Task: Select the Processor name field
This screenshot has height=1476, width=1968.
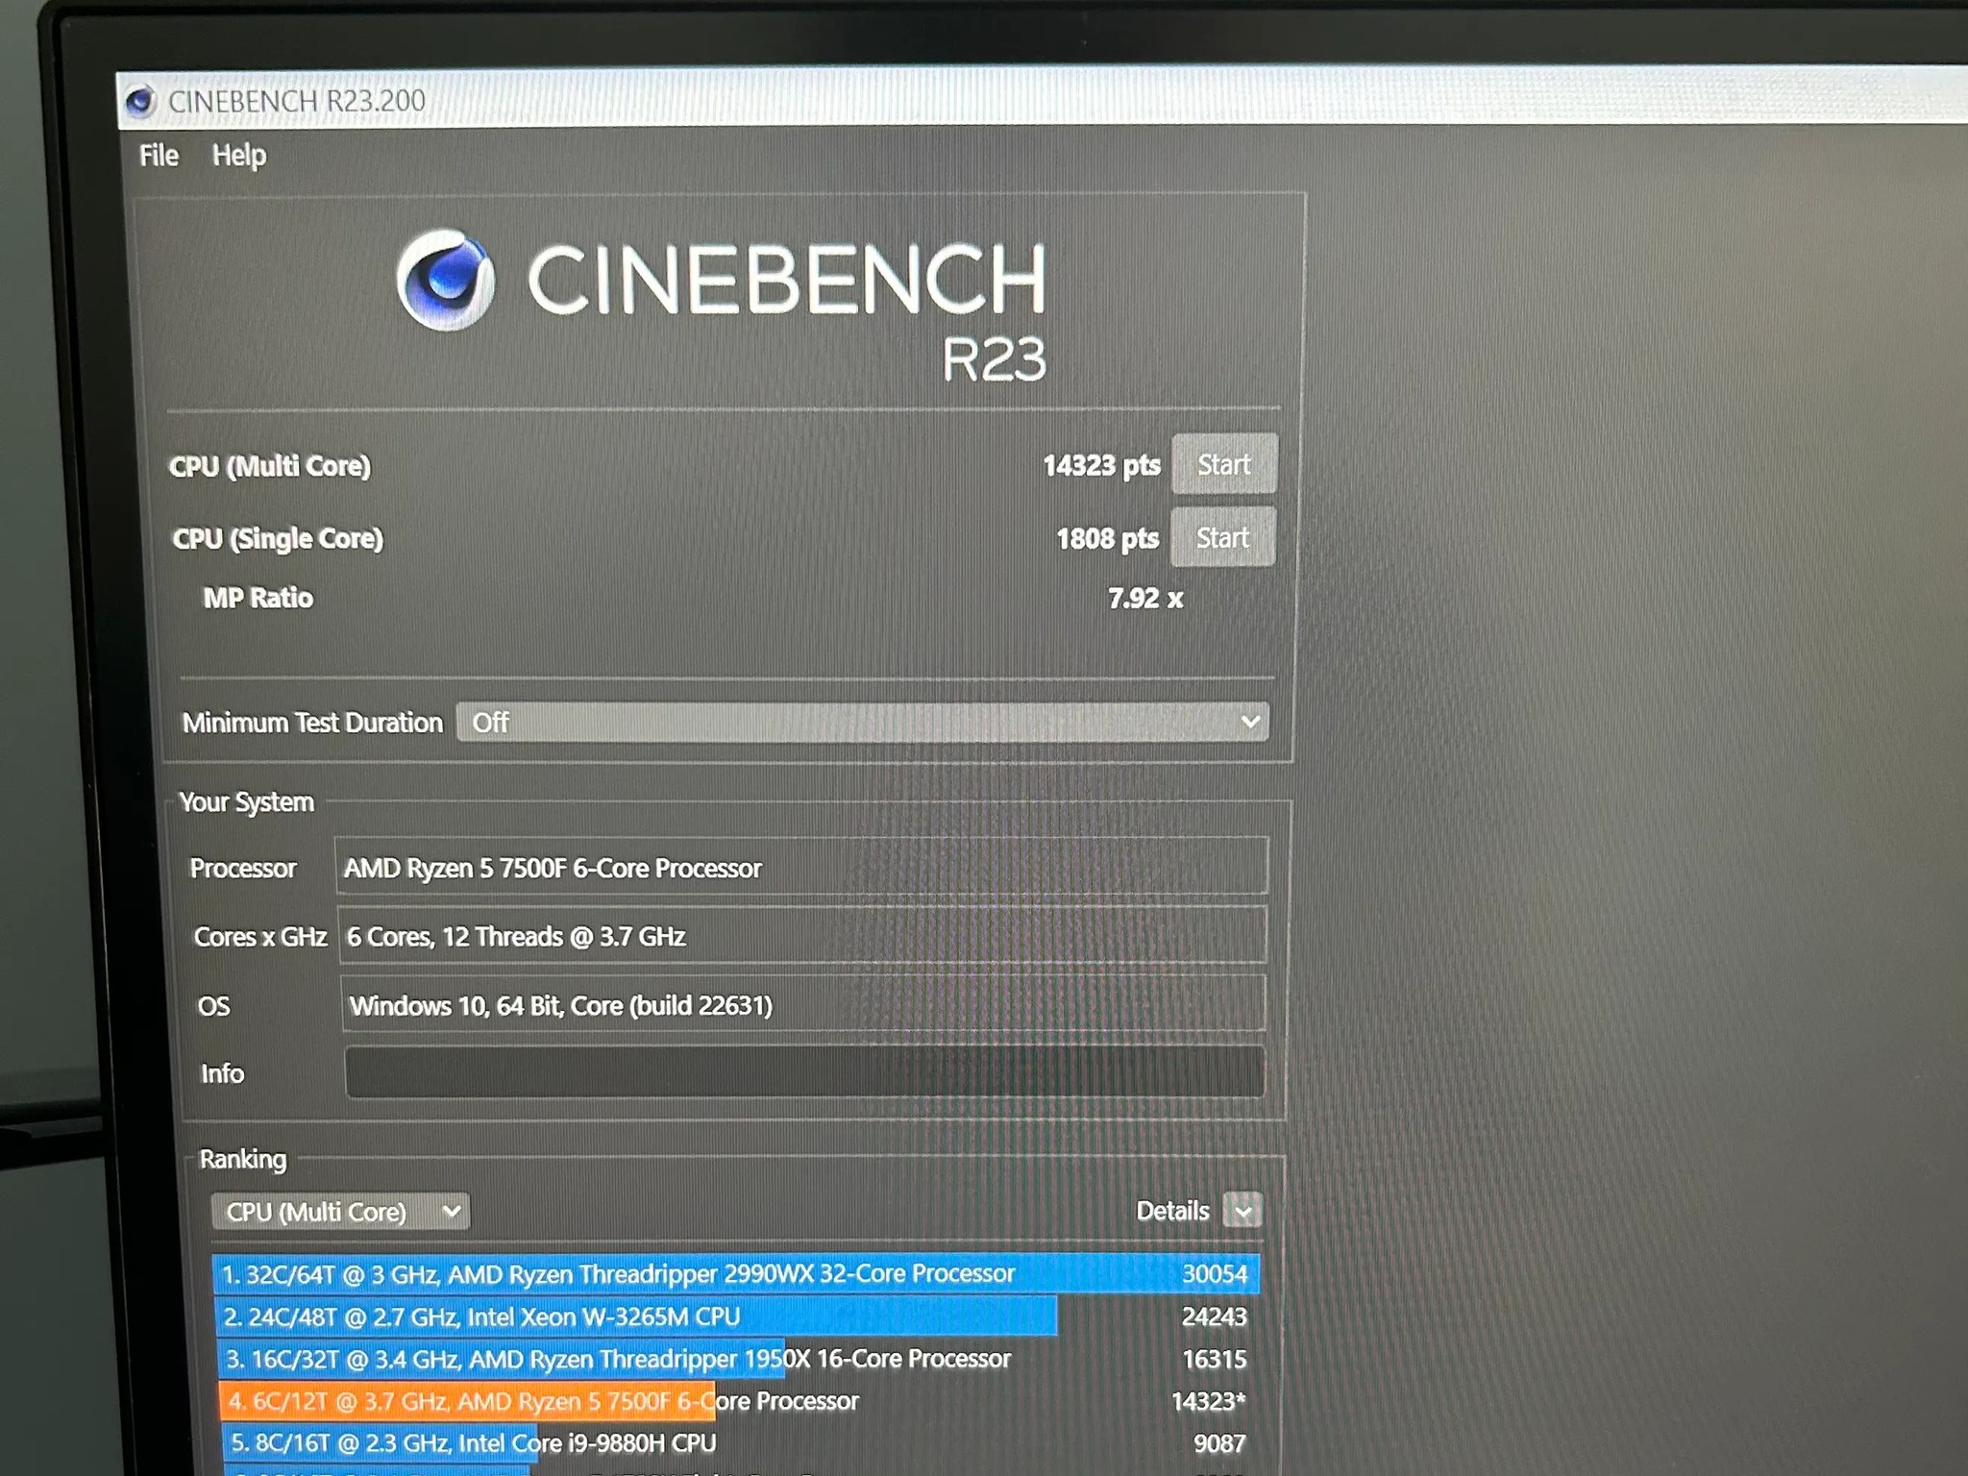Action: (801, 867)
